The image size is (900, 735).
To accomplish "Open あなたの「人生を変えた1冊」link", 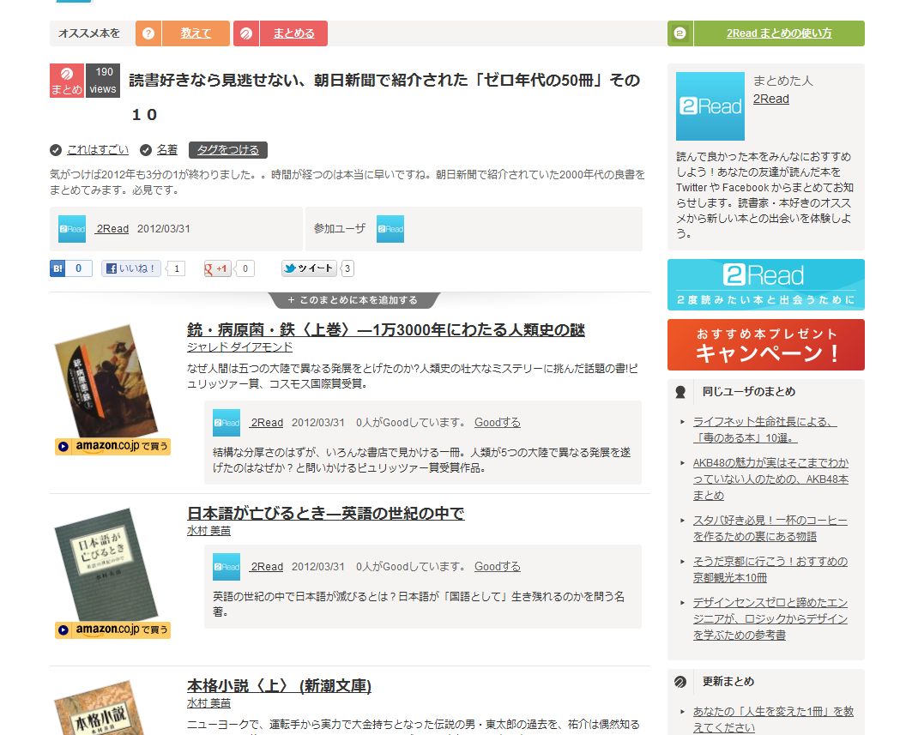I will [x=773, y=720].
